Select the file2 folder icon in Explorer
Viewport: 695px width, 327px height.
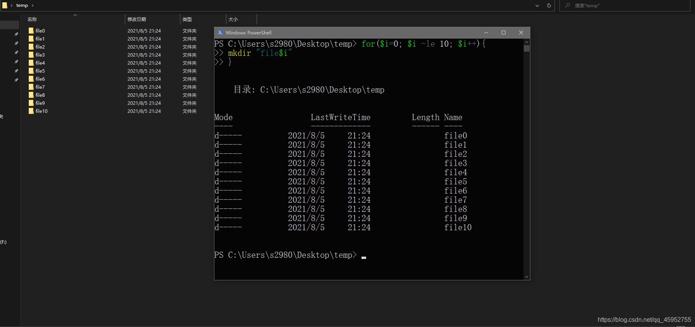pyautogui.click(x=31, y=47)
